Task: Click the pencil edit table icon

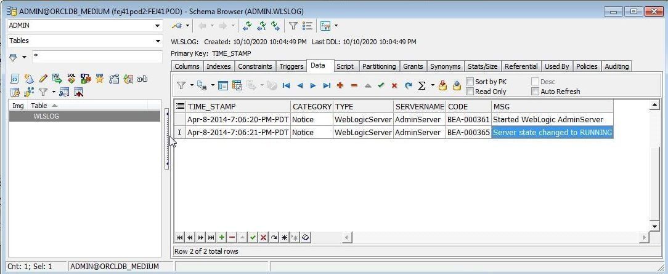Action: tap(43, 78)
